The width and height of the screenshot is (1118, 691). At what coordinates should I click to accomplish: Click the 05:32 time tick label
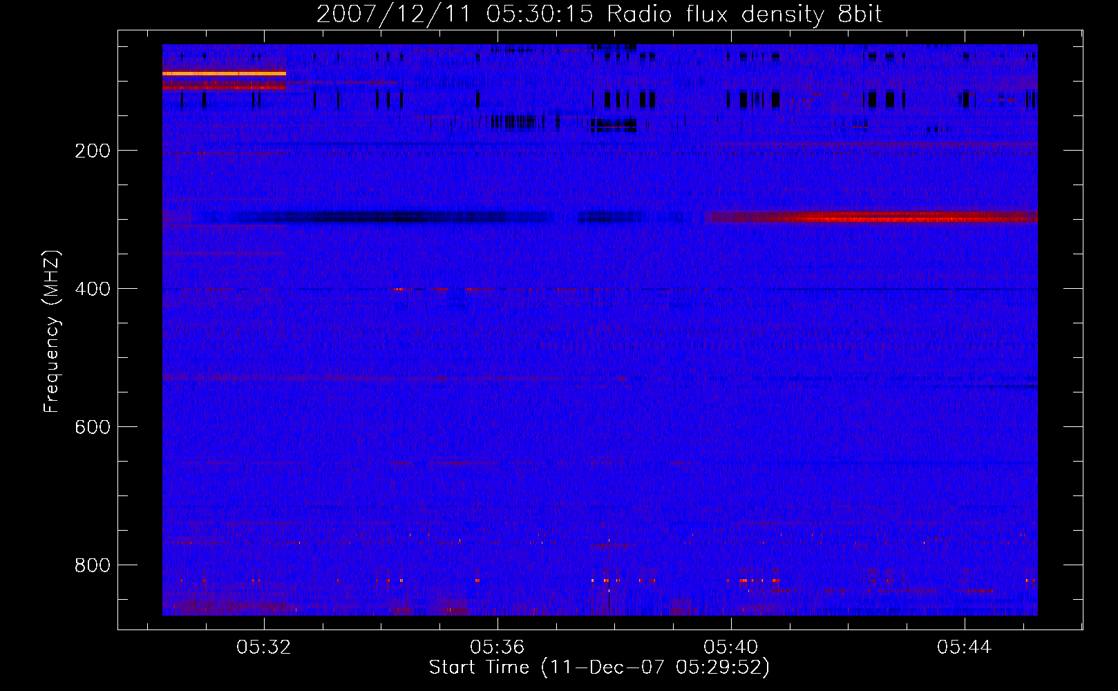[x=264, y=647]
